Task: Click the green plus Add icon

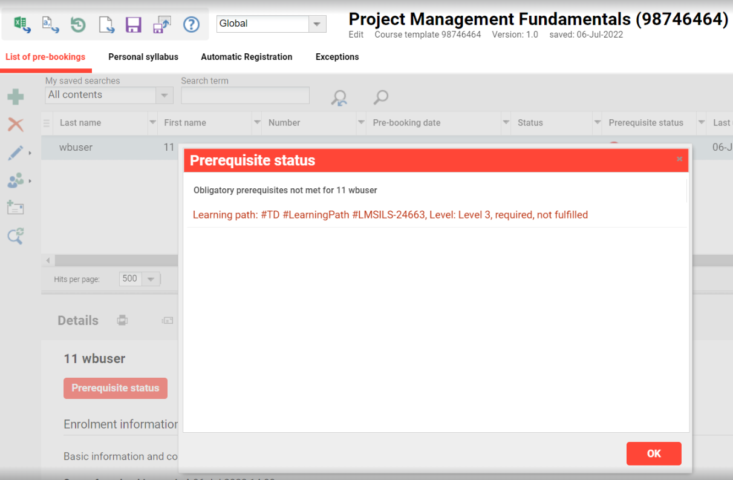Action: (x=15, y=97)
